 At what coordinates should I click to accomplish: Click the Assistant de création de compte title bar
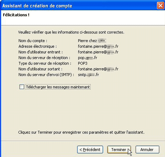77,6
